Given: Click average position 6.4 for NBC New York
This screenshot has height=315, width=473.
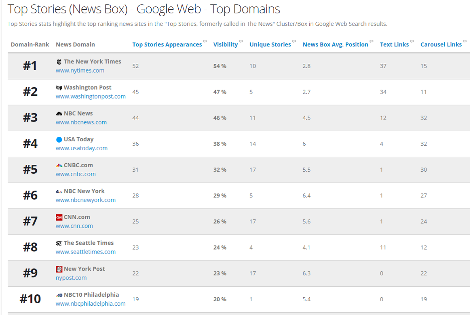Looking at the screenshot, I should click(x=306, y=195).
